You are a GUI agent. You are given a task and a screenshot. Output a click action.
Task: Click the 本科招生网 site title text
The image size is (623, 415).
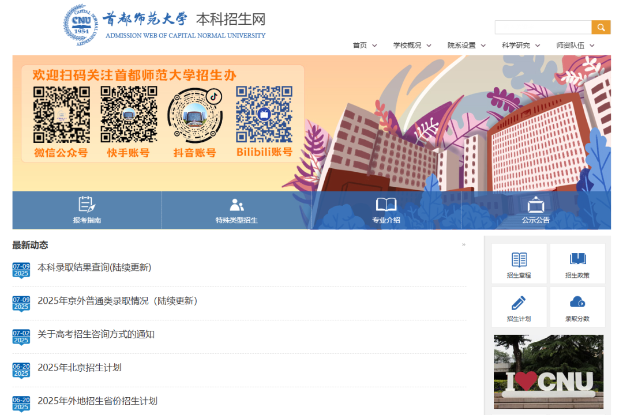point(231,19)
